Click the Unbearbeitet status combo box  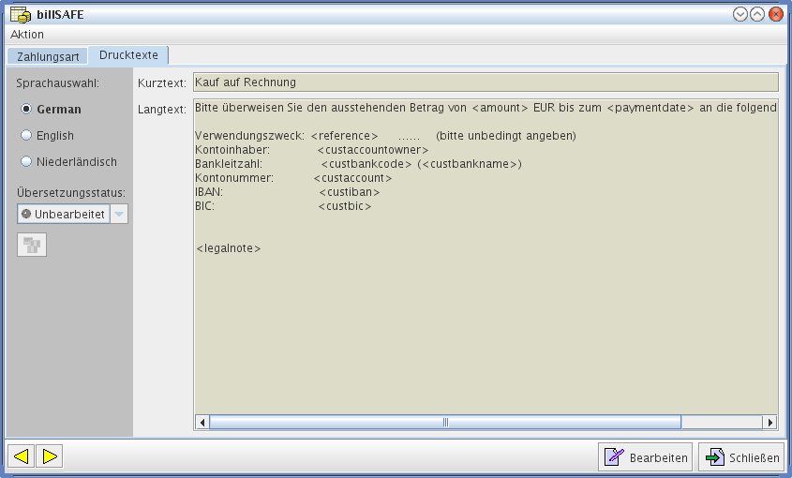click(63, 214)
